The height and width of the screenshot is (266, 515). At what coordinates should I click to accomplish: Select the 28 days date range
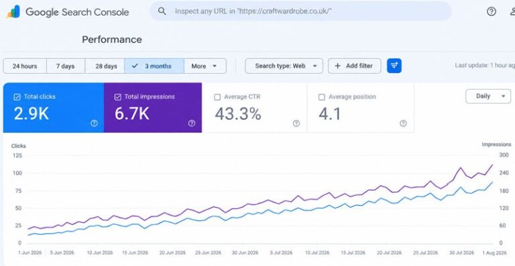[105, 66]
